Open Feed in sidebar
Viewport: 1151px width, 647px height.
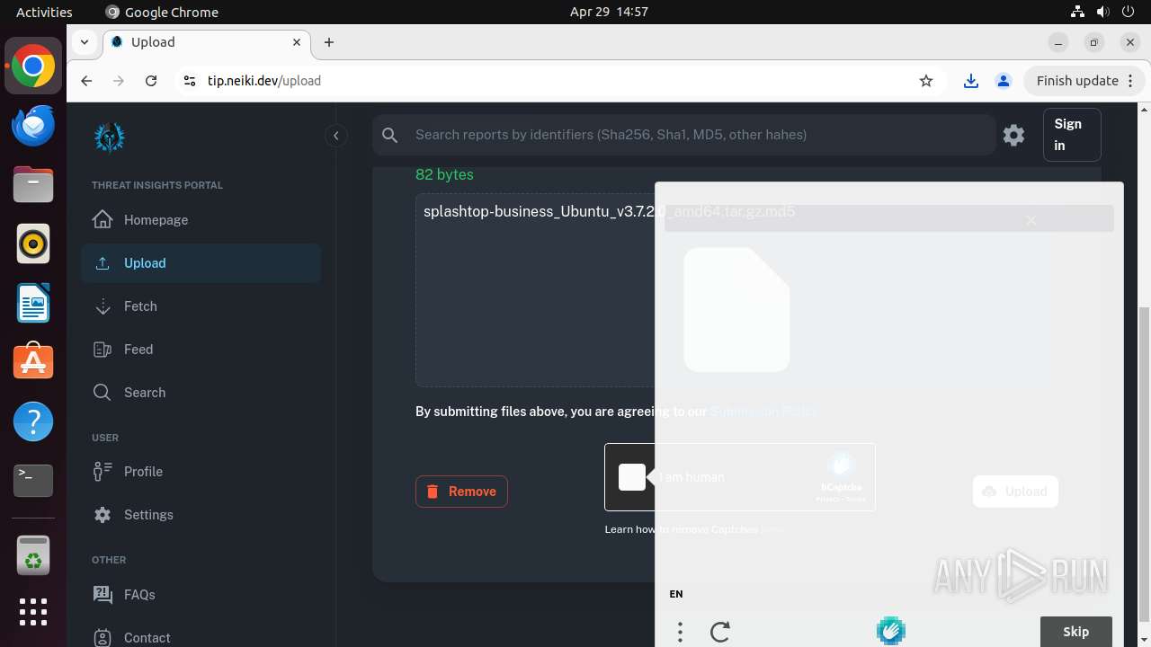pyautogui.click(x=201, y=350)
